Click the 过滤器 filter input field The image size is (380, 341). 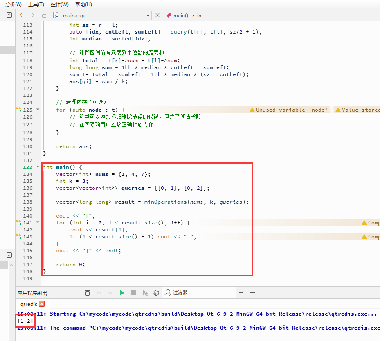tap(199, 293)
